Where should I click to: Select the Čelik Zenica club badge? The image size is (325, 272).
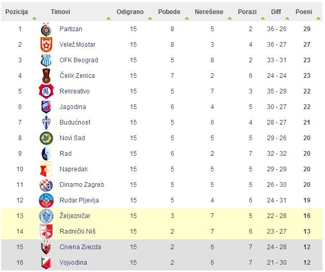[x=46, y=76]
